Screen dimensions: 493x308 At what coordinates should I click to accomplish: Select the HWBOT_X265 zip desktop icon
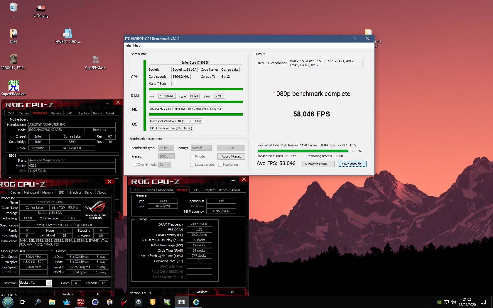(68, 36)
